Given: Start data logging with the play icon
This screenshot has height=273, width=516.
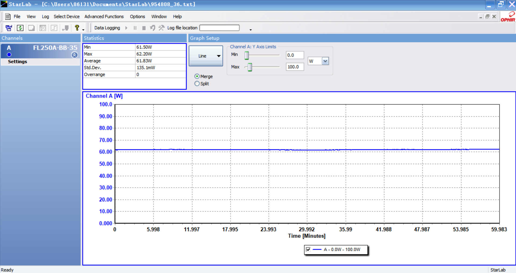Looking at the screenshot, I should click(126, 28).
